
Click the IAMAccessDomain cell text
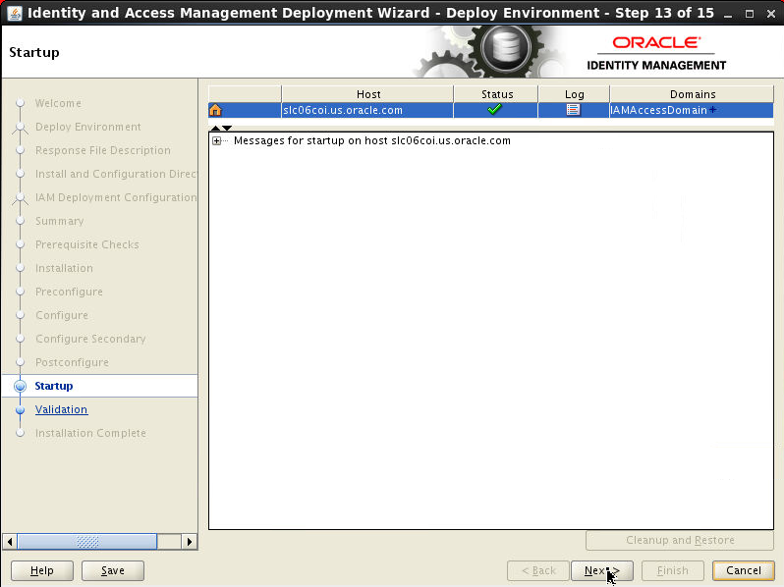(658, 110)
